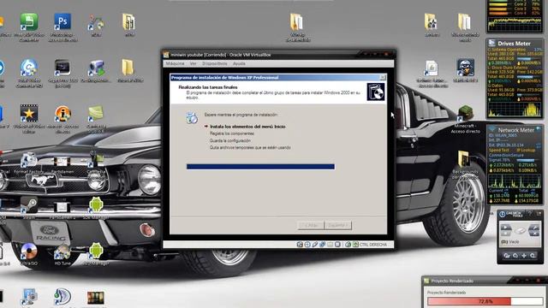Screen dimensions: 548x308
Task: Open the Photoshop desktop shortcut
Action: coord(63,22)
